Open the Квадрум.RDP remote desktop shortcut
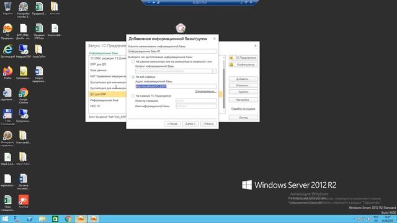 [24, 51]
